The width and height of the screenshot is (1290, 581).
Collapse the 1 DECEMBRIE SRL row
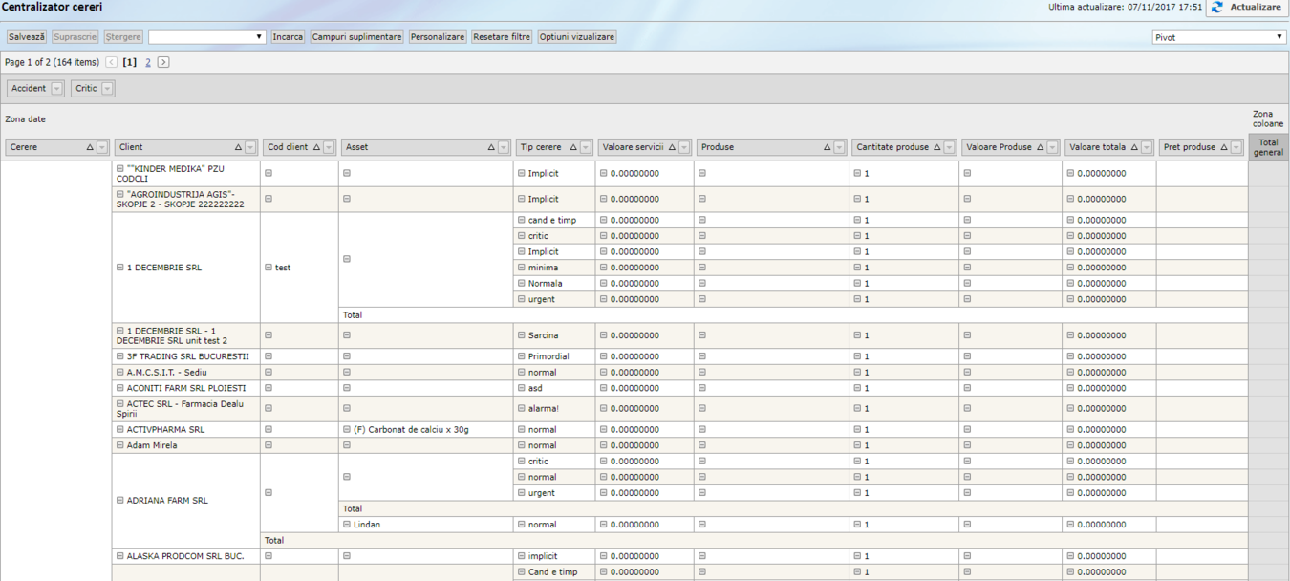pos(120,268)
